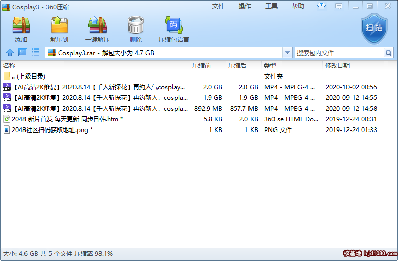The width and height of the screenshot is (398, 261).
Task: Close the 360压缩 window
Action: 388,6
